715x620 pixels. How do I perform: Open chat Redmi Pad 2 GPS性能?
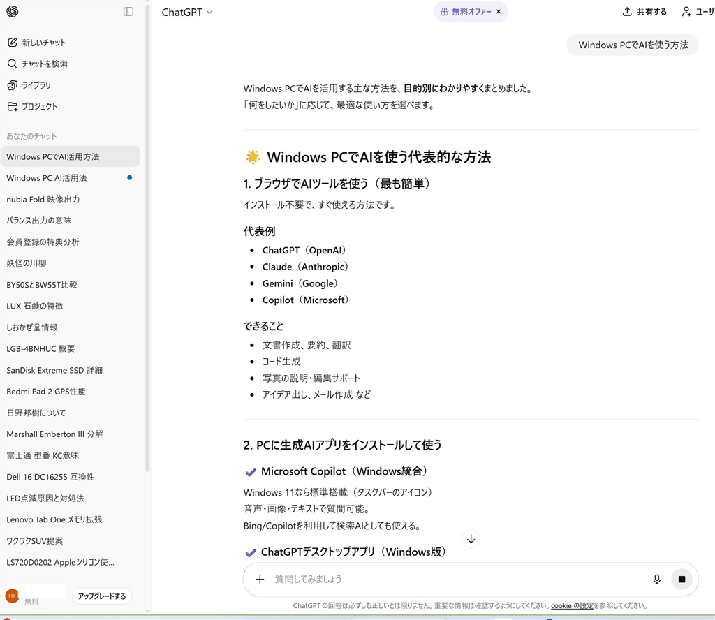[71, 391]
